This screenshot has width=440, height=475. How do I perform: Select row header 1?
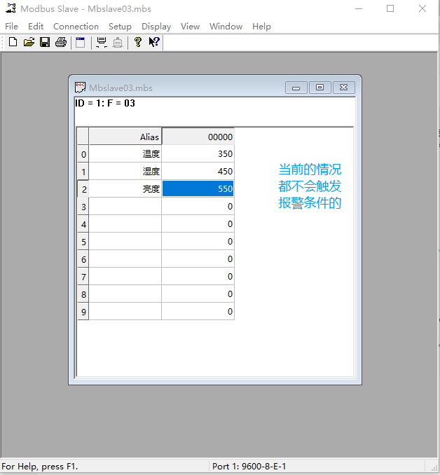click(x=83, y=172)
